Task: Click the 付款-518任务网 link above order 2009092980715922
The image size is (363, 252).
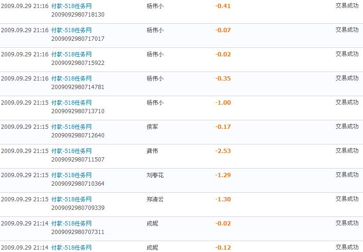Action: [x=71, y=54]
